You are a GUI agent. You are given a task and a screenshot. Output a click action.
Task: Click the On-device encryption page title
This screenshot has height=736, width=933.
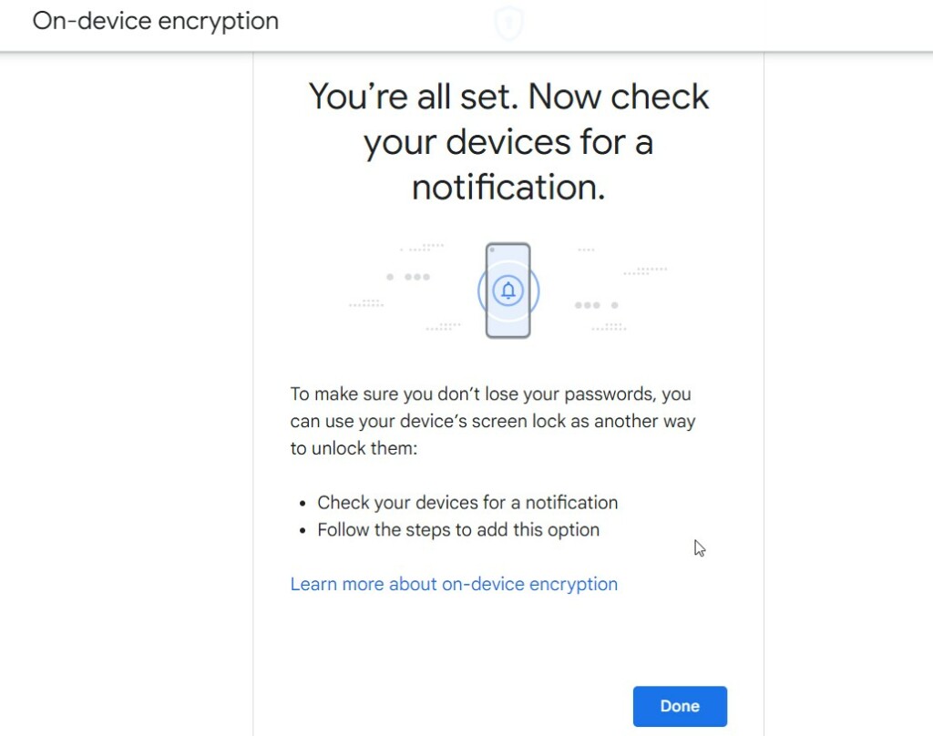155,21
